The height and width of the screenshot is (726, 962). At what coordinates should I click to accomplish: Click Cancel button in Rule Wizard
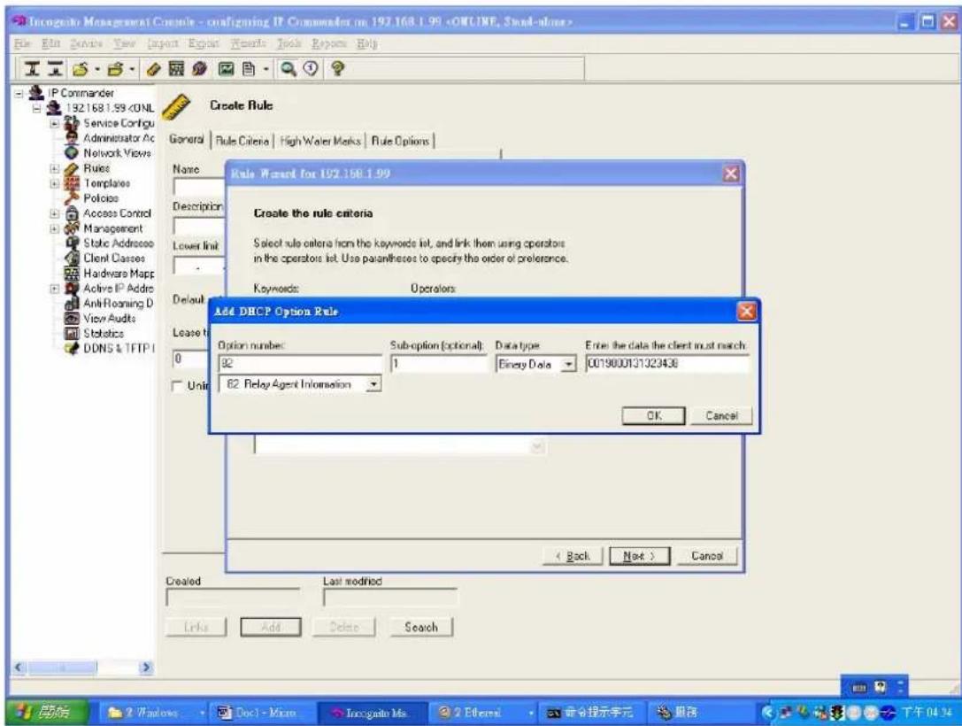(707, 556)
